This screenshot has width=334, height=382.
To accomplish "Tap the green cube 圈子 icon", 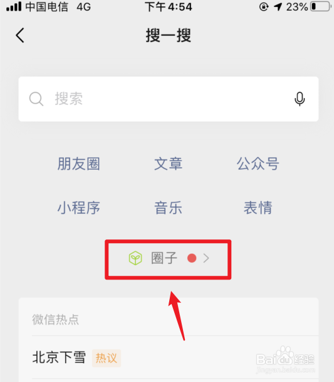I will [x=135, y=258].
